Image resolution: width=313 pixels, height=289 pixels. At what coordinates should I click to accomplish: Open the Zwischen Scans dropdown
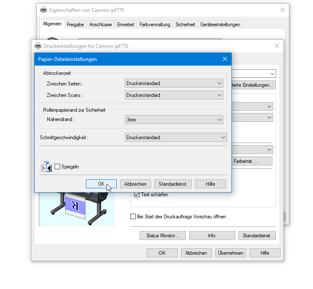174,95
